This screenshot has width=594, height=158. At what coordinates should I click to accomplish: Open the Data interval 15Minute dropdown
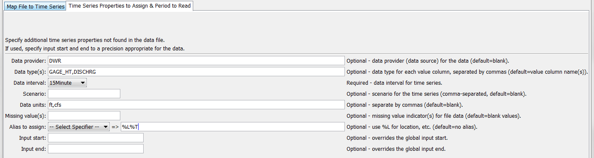click(67, 83)
